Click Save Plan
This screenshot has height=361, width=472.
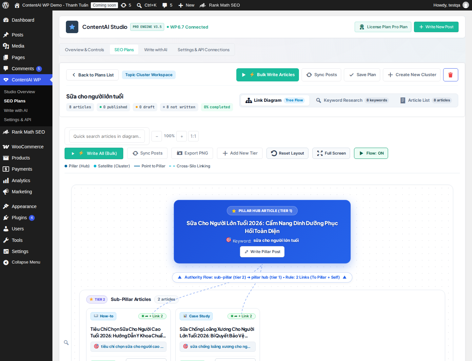coord(362,75)
